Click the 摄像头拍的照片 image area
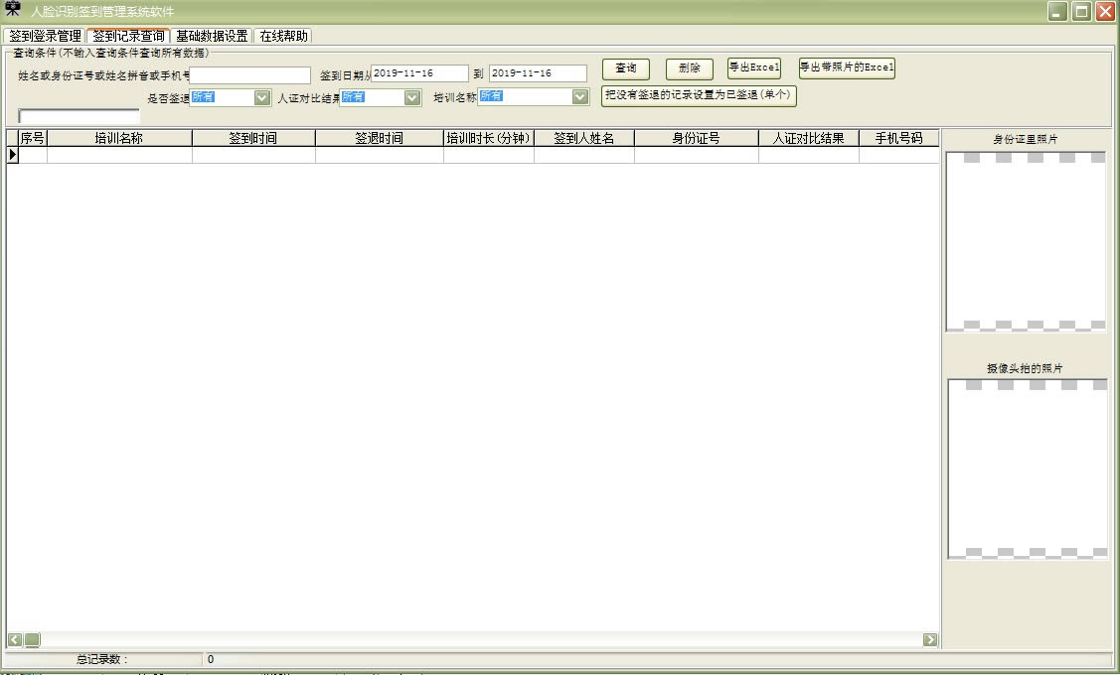This screenshot has height=675, width=1120. [x=1027, y=469]
